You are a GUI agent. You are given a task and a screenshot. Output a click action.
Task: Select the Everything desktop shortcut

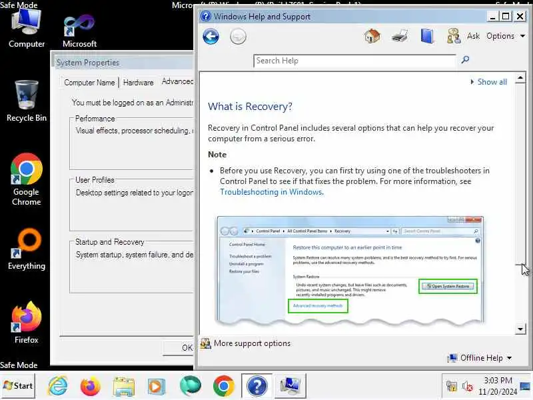(x=27, y=249)
